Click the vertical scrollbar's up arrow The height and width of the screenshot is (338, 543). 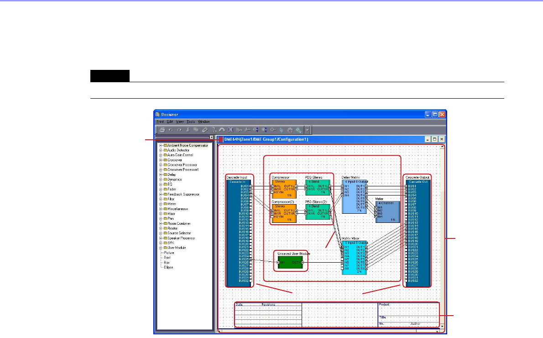click(442, 147)
